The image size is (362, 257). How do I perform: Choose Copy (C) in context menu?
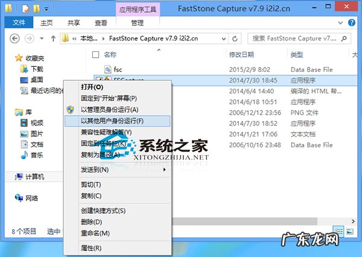point(117,195)
